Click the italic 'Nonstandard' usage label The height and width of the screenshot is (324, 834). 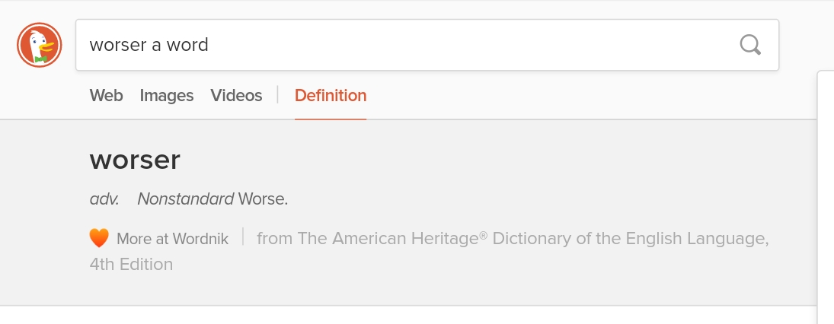pos(186,199)
